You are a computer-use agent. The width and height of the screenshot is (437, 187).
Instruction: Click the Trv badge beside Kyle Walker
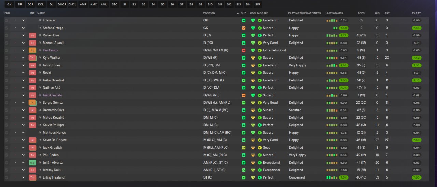click(x=32, y=58)
